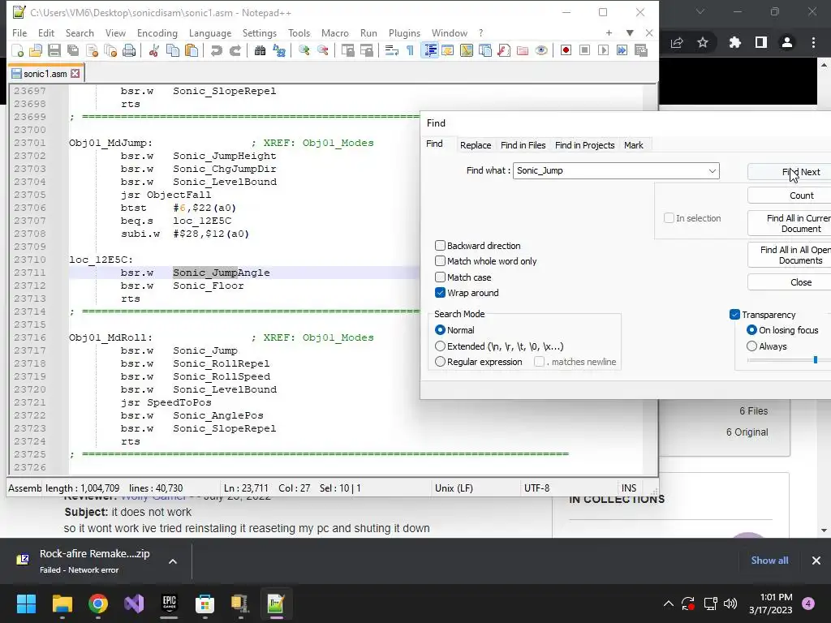
Task: Click the Save All toolbar icon
Action: pyautogui.click(x=72, y=51)
